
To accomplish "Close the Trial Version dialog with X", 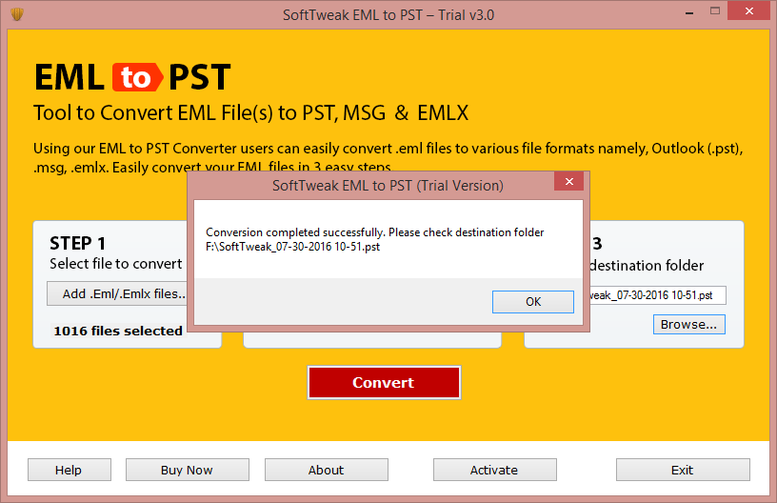I will coord(568,181).
